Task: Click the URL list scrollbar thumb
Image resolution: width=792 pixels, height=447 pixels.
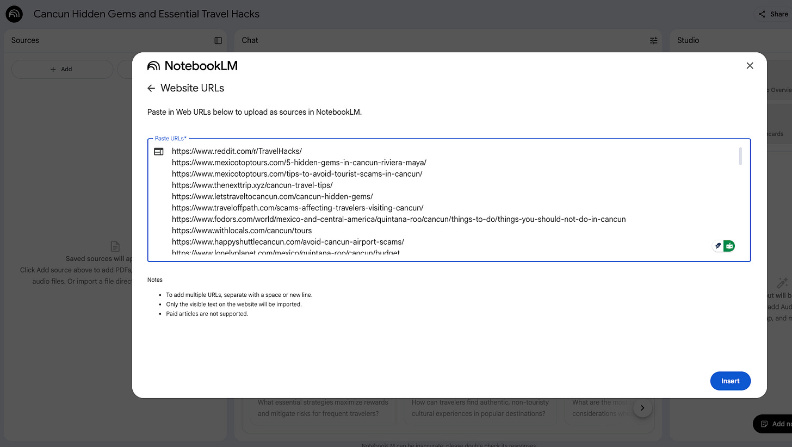Action: pos(740,156)
